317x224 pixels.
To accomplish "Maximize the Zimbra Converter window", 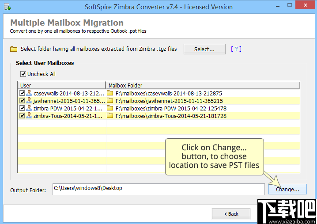I will pyautogui.click(x=290, y=5).
